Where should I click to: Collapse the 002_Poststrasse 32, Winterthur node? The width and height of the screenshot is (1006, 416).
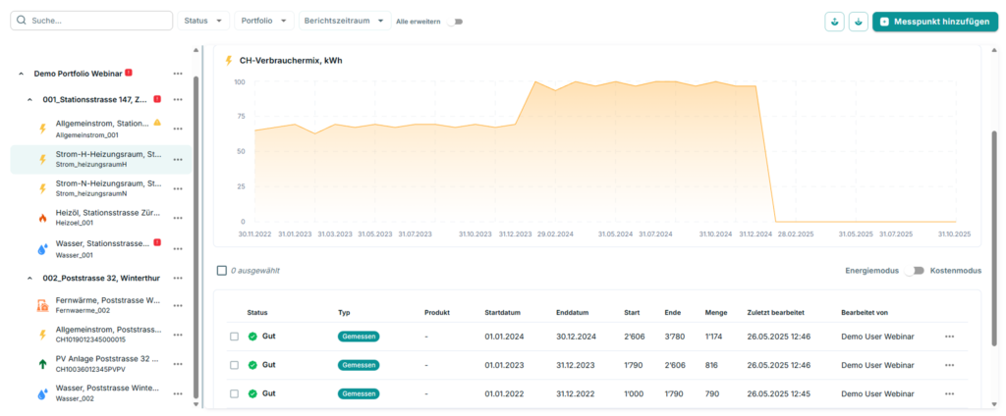click(22, 278)
